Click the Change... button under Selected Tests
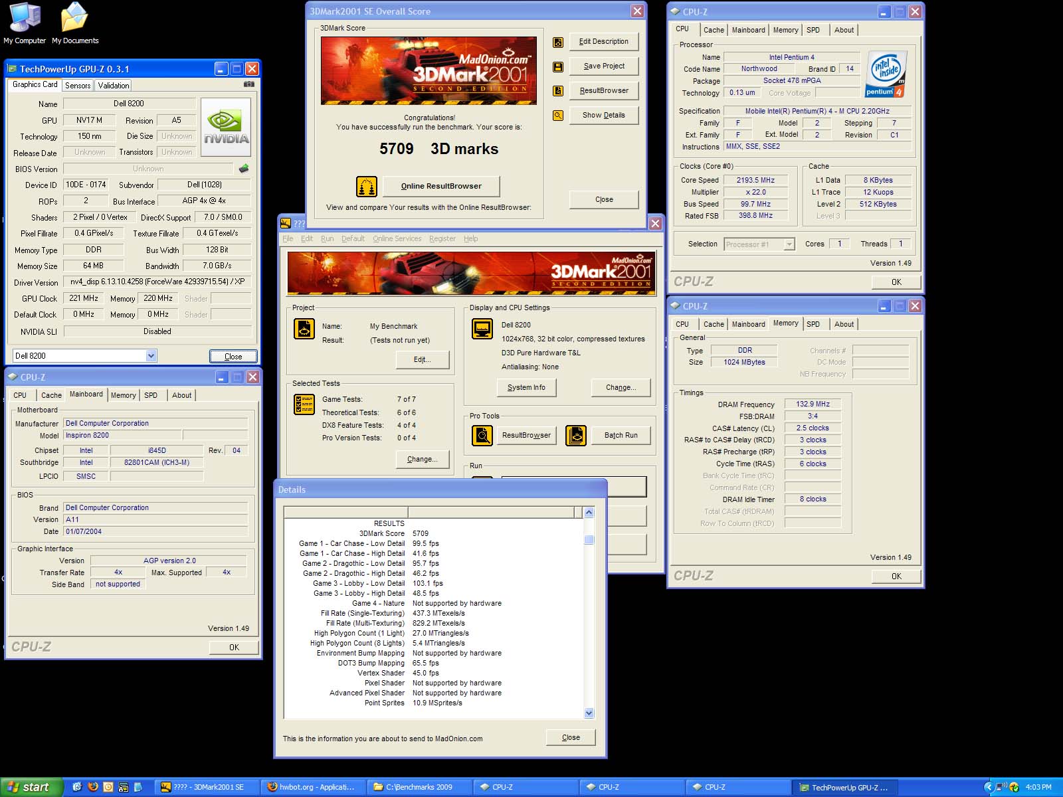1063x797 pixels. [423, 459]
